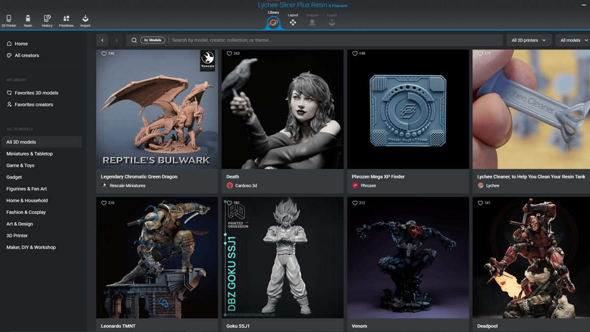Like the Leonardo TMNT model
The image size is (590, 332).
click(104, 203)
